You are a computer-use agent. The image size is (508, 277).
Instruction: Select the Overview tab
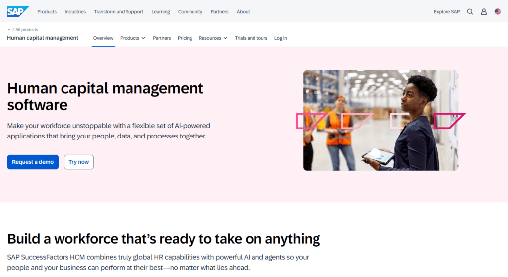point(103,38)
